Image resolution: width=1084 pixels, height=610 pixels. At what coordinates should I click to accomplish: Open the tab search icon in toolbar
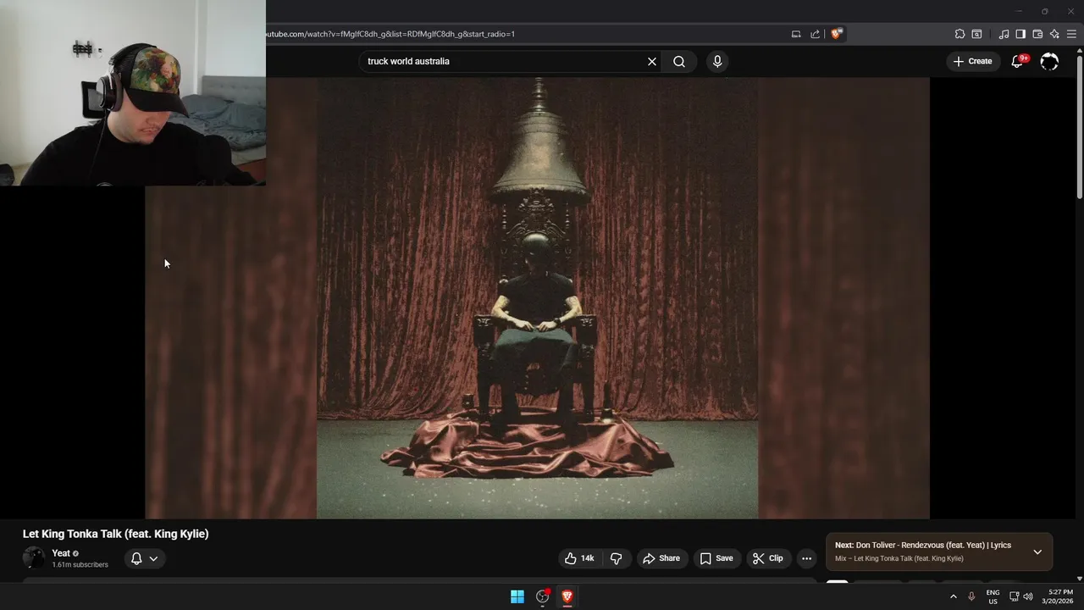(x=976, y=34)
